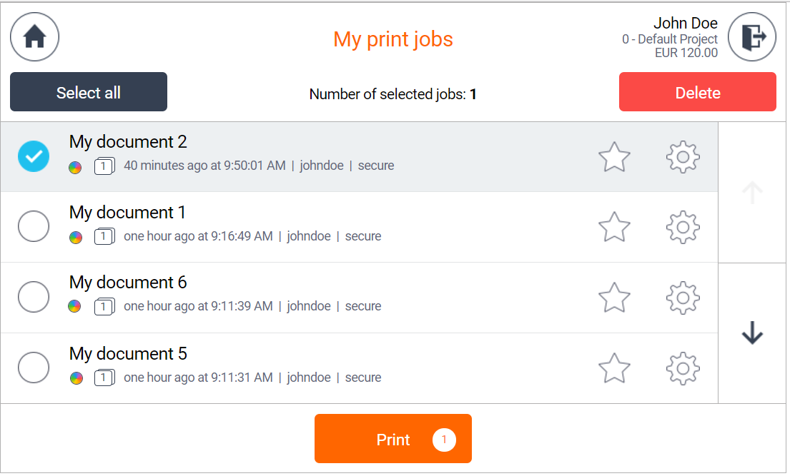Click the copy count badge on My document 1
The image size is (790, 476).
tap(104, 236)
